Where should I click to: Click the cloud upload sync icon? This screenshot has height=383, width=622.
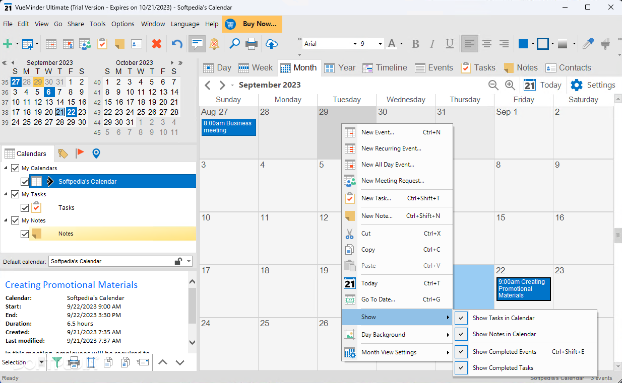coord(271,44)
